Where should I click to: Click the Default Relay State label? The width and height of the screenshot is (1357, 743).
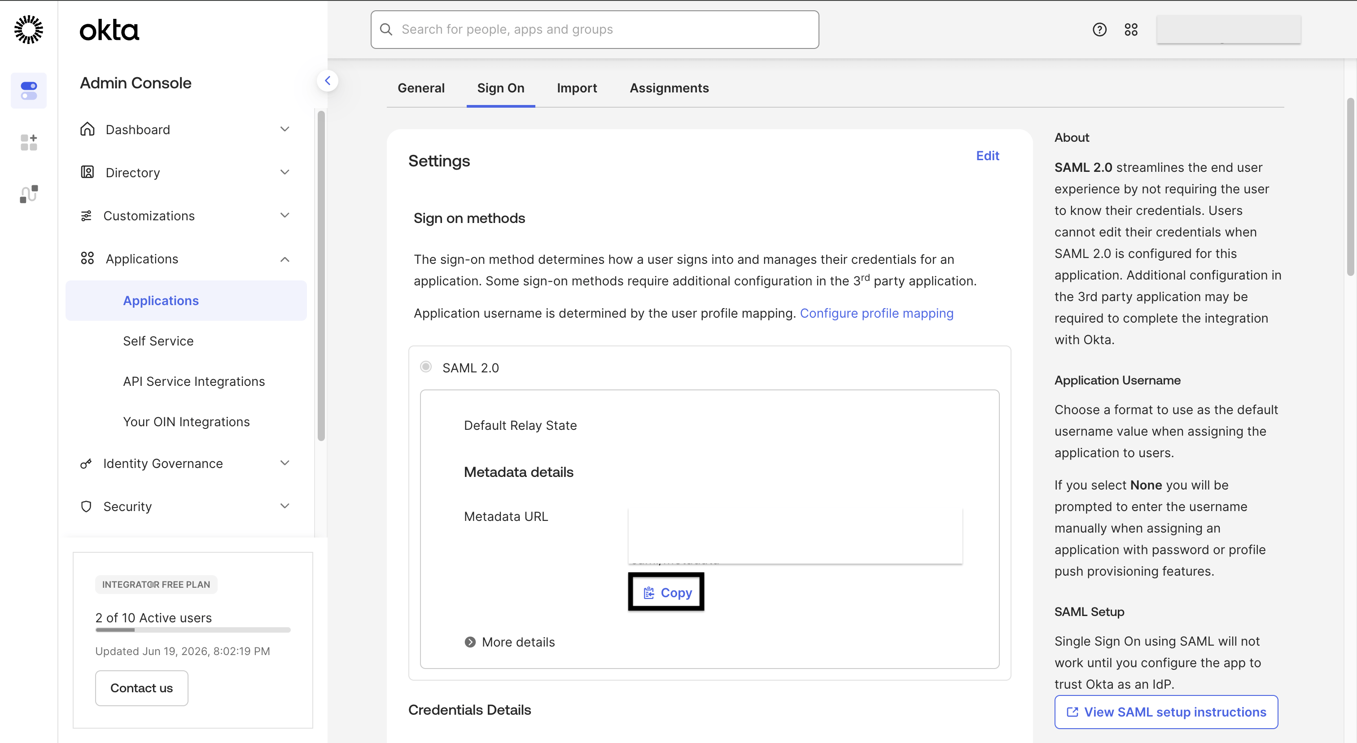pyautogui.click(x=520, y=425)
